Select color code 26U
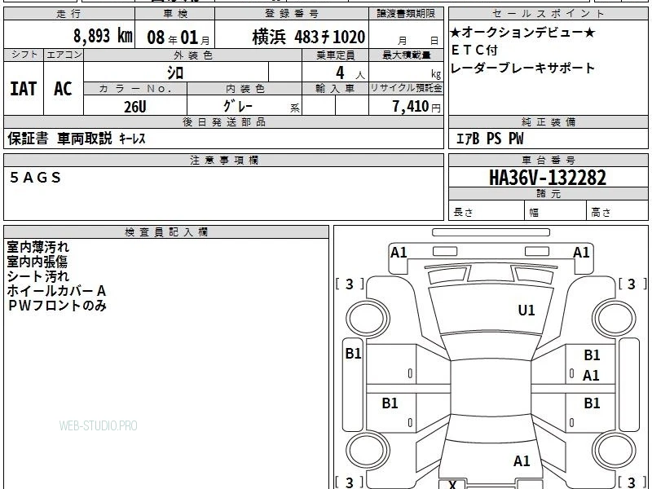This screenshot has width=652, height=489. [x=135, y=107]
